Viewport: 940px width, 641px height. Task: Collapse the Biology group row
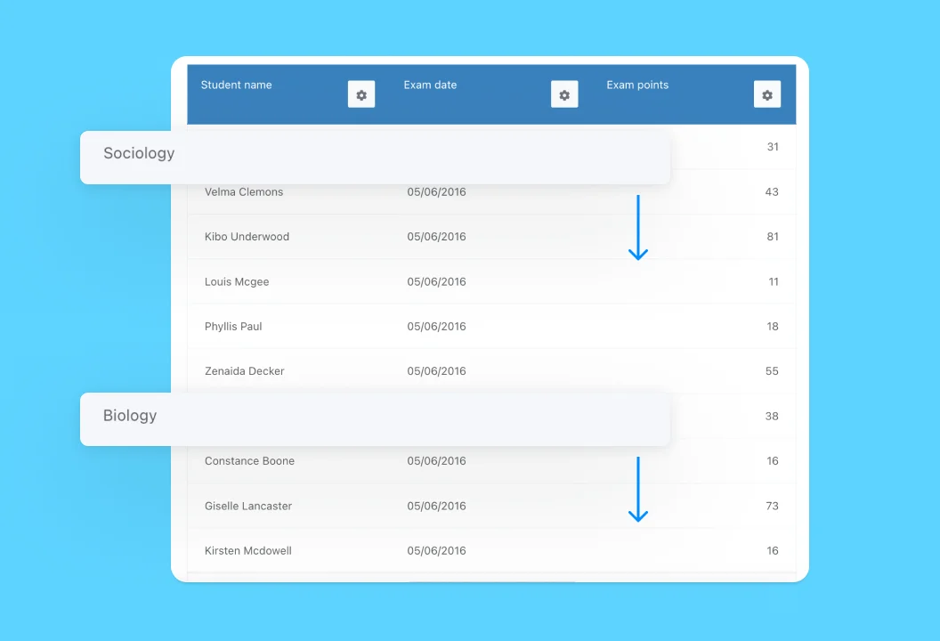tap(130, 415)
